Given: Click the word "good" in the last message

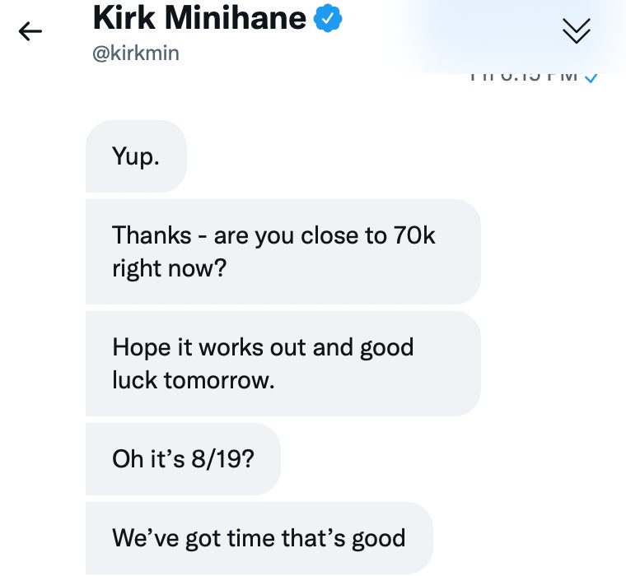Looking at the screenshot, I should (x=378, y=538).
